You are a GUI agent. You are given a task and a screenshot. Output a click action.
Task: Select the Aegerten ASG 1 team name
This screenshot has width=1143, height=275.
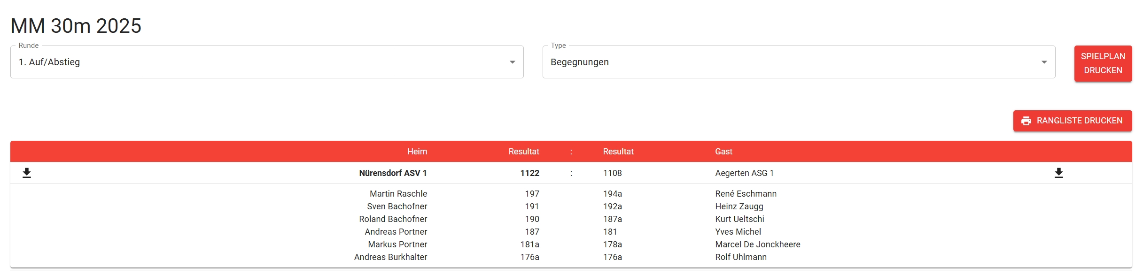click(x=744, y=173)
